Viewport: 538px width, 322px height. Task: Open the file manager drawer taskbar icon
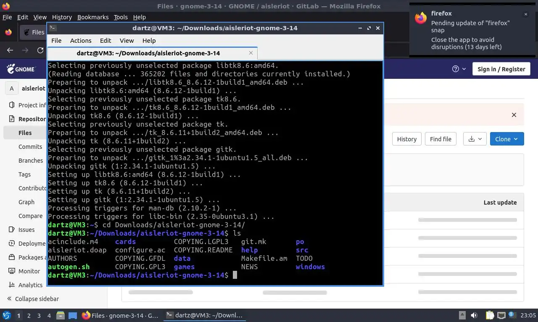click(x=61, y=315)
